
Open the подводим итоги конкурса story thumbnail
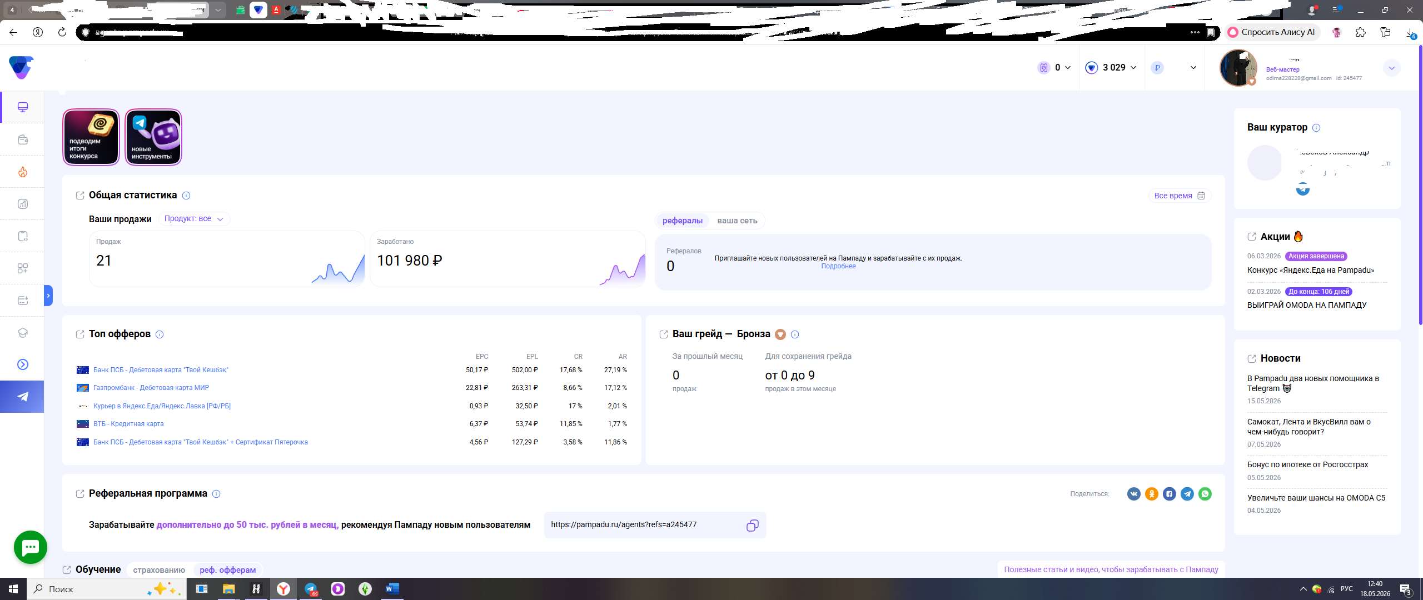(x=91, y=137)
